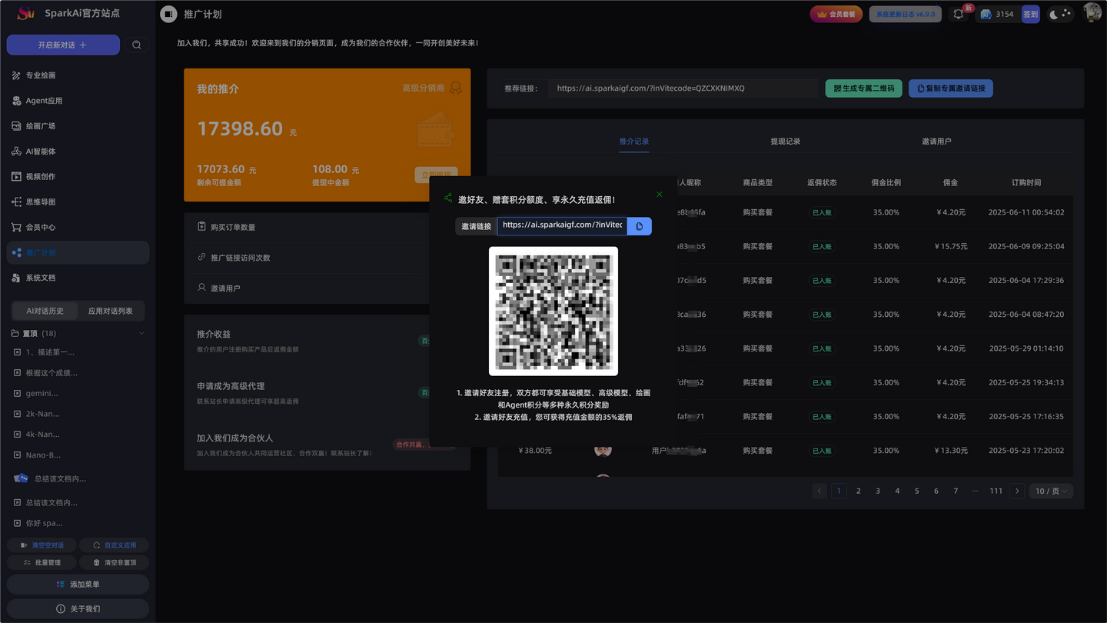Click the QR code image in the dialog
The width and height of the screenshot is (1107, 623).
(x=553, y=311)
